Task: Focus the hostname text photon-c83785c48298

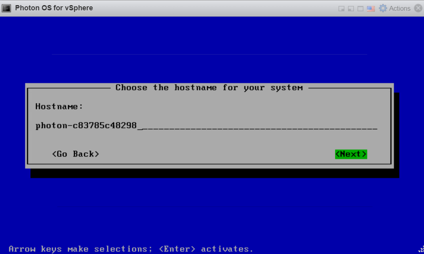Action: click(x=86, y=126)
